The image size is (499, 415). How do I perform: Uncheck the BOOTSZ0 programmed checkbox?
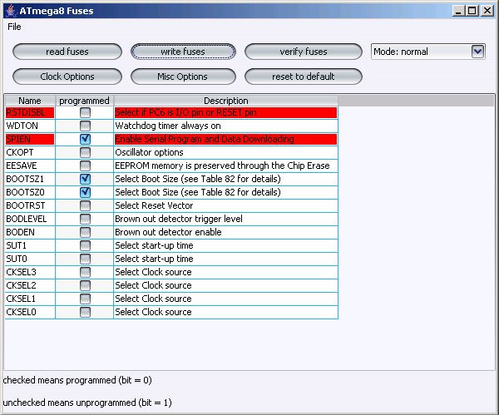(x=85, y=192)
